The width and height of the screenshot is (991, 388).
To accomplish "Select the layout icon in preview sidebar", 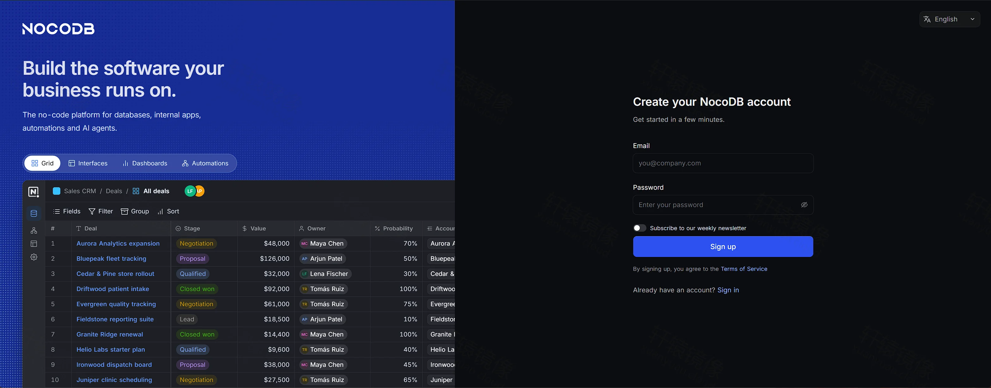I will tap(34, 243).
